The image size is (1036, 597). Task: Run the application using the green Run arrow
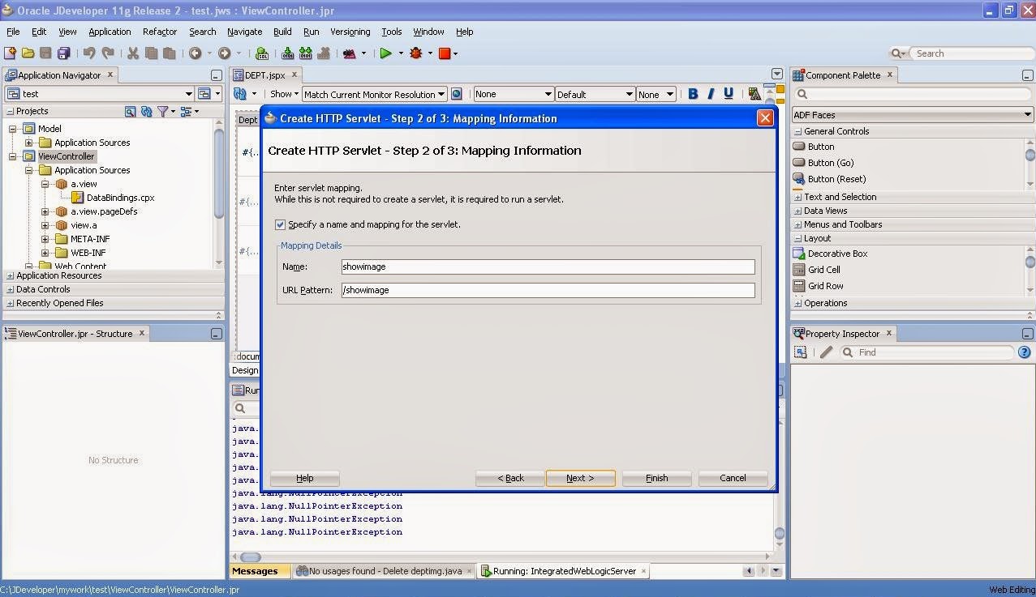[386, 53]
